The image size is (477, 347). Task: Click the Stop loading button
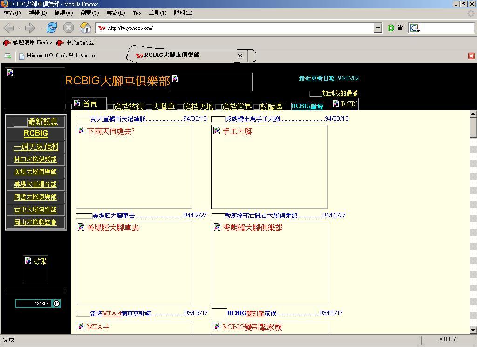68,28
